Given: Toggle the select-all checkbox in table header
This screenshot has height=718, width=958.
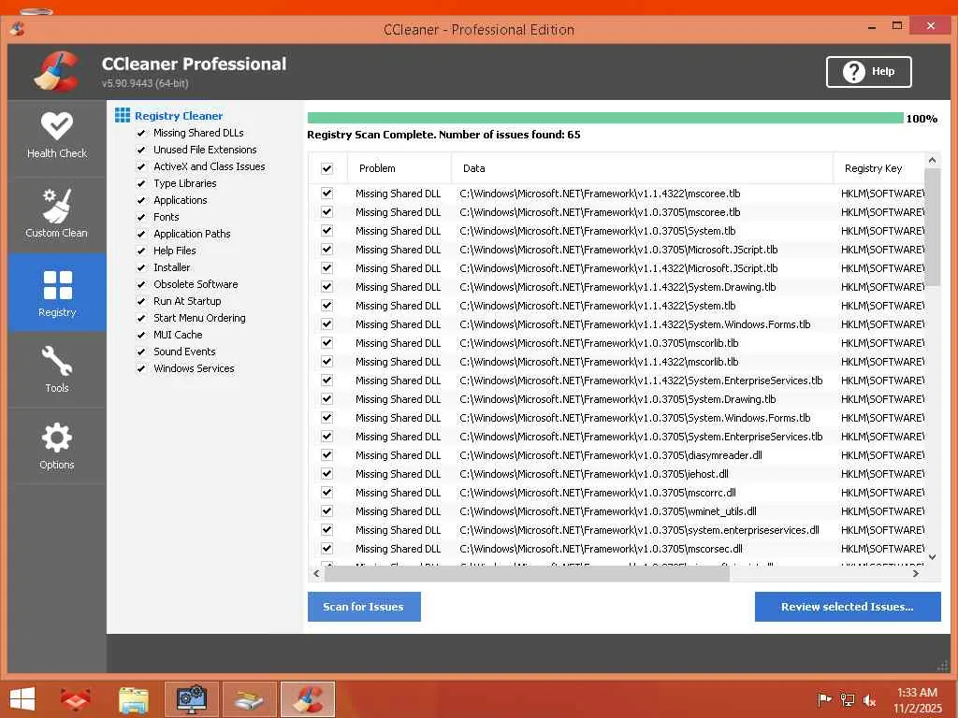Looking at the screenshot, I should pyautogui.click(x=327, y=168).
